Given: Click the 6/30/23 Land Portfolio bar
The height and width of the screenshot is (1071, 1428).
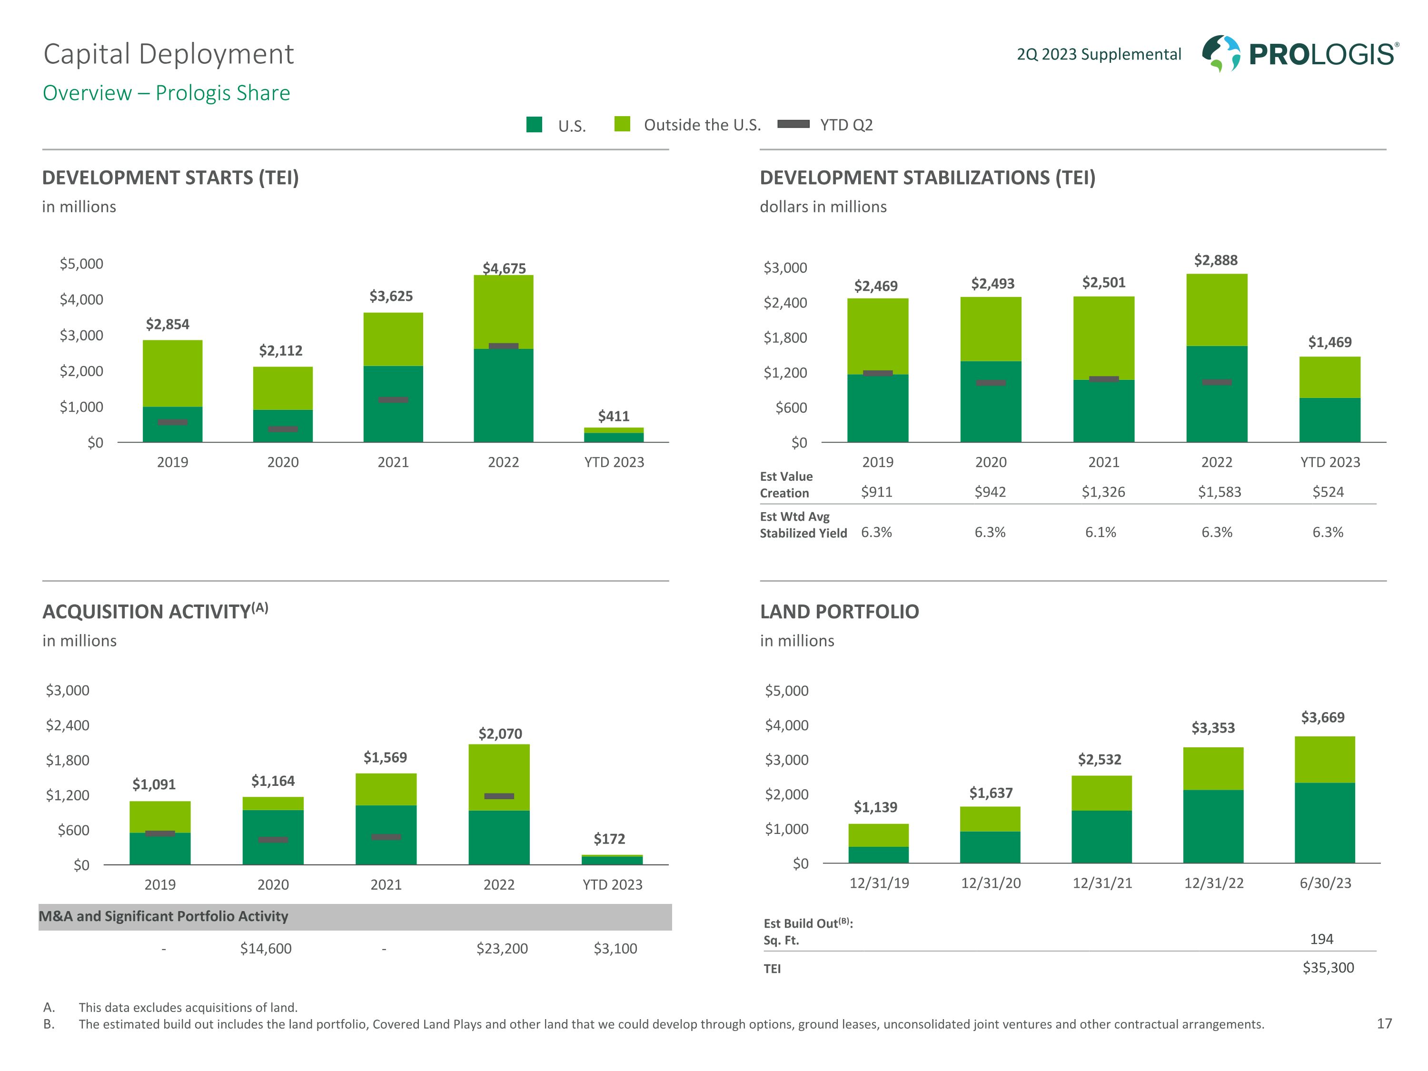Looking at the screenshot, I should [x=1325, y=801].
